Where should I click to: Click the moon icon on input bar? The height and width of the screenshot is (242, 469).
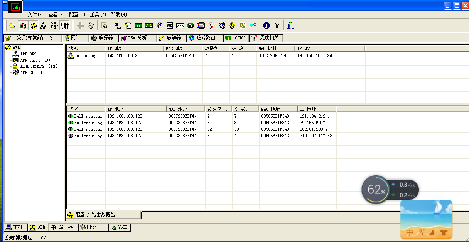(x=432, y=232)
